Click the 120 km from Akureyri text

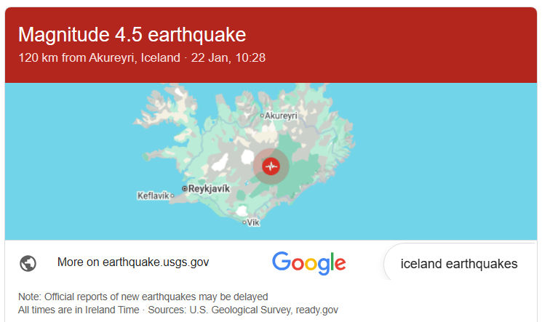click(98, 57)
